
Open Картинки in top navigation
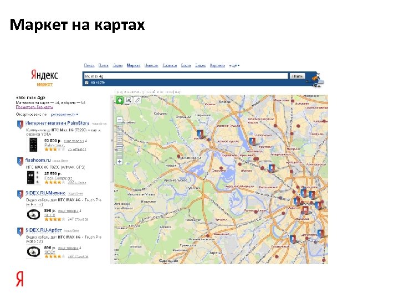point(217,65)
